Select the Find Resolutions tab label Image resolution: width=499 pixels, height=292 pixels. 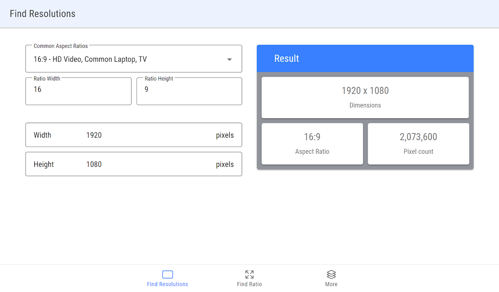tap(167, 284)
